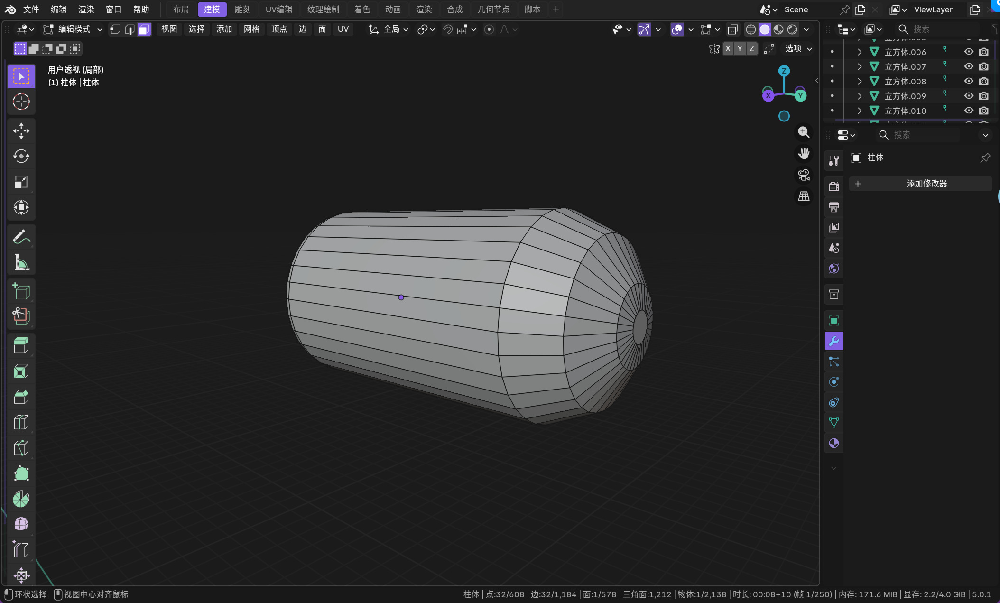Hide 立方体.008 in the outliner

pyautogui.click(x=968, y=81)
